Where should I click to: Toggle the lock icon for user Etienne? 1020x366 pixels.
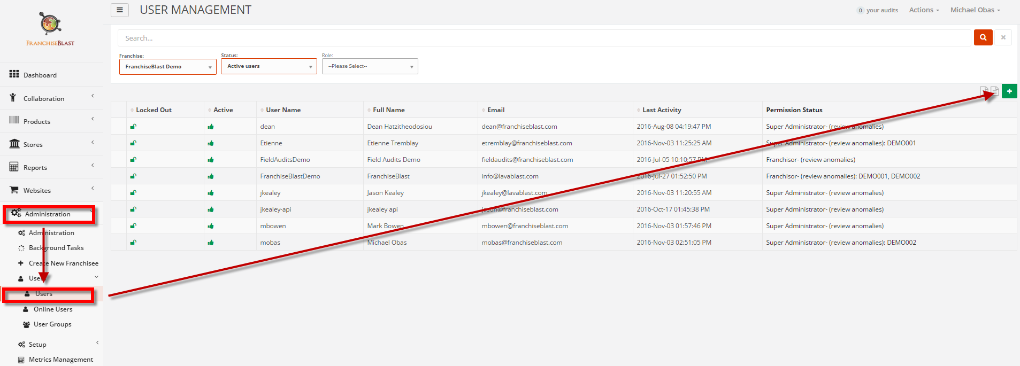click(x=133, y=143)
